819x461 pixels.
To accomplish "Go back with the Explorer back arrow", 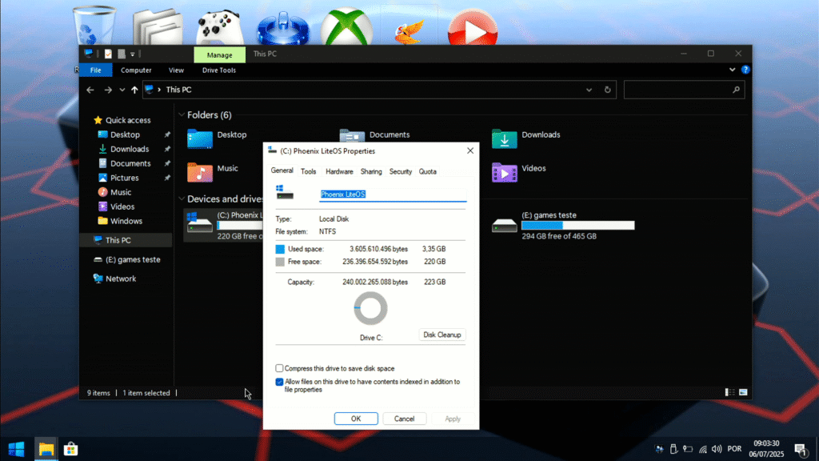I will click(x=90, y=90).
